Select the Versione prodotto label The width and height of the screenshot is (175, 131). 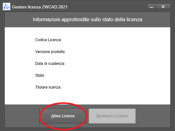[50, 52]
